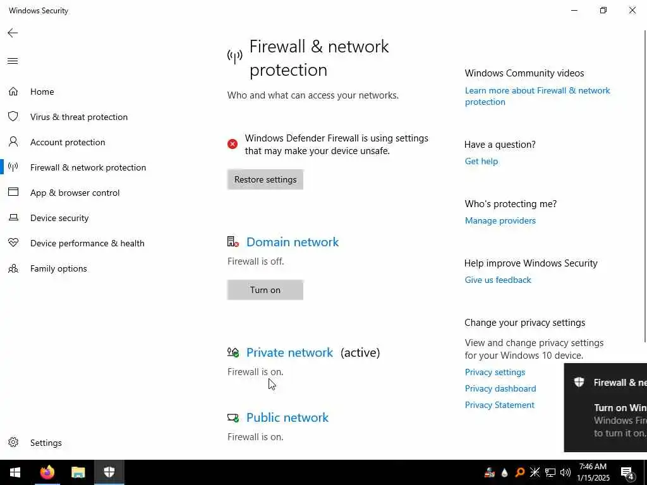647x485 pixels.
Task: Open Home from the sidebar
Action: pyautogui.click(x=42, y=92)
